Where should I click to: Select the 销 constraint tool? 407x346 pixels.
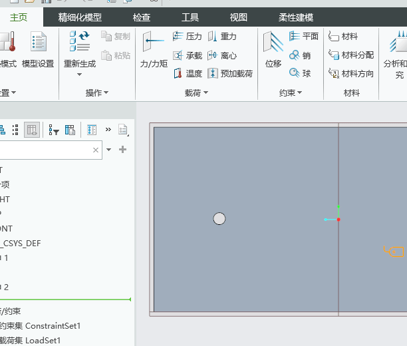click(x=300, y=55)
